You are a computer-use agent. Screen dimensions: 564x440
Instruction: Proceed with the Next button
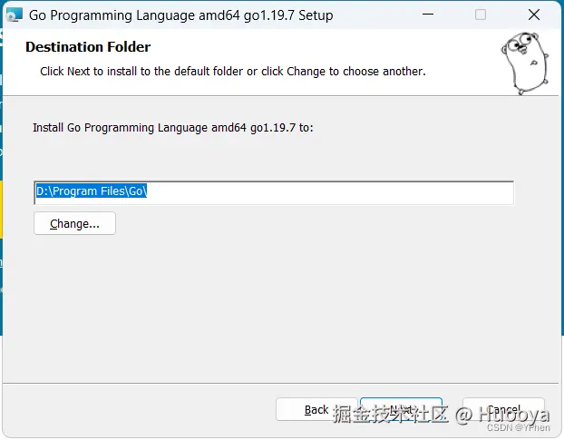point(401,409)
